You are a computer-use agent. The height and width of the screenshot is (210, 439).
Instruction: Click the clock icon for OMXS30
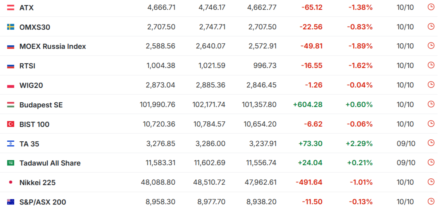(x=431, y=26)
